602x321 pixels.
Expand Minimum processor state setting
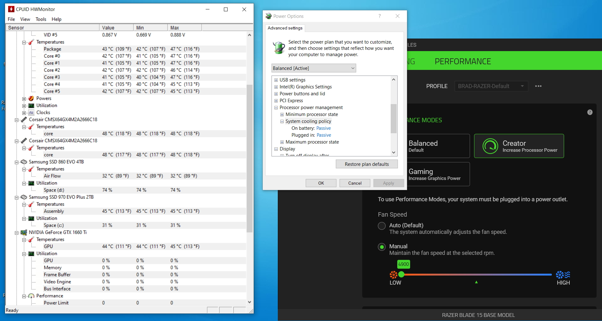(282, 114)
